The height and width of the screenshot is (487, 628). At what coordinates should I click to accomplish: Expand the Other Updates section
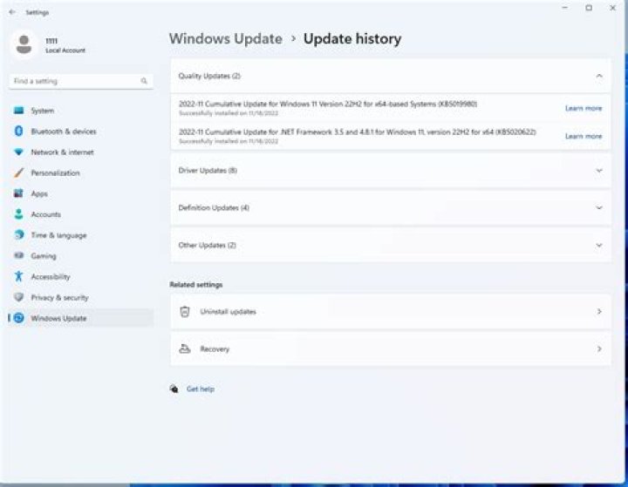click(598, 246)
